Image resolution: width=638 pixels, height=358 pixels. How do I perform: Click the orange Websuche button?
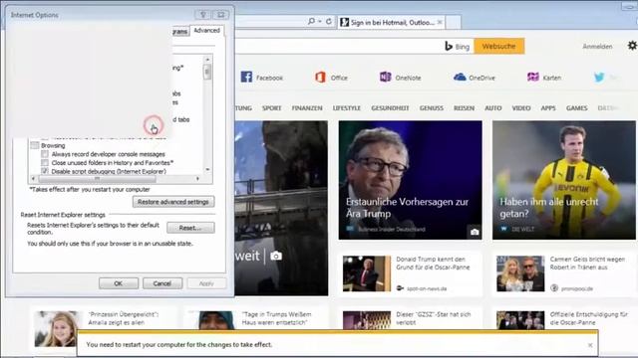498,47
